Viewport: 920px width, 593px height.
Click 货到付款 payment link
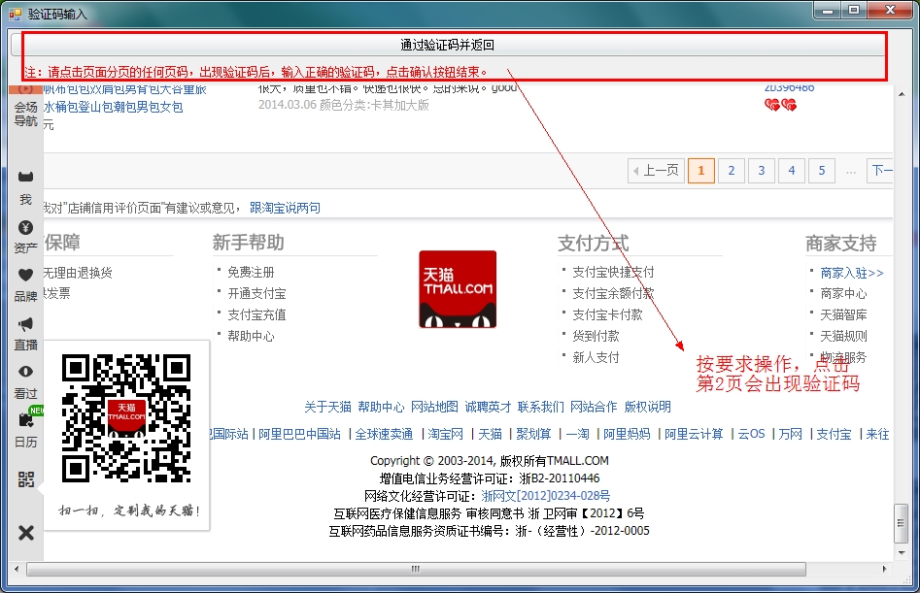pos(596,337)
